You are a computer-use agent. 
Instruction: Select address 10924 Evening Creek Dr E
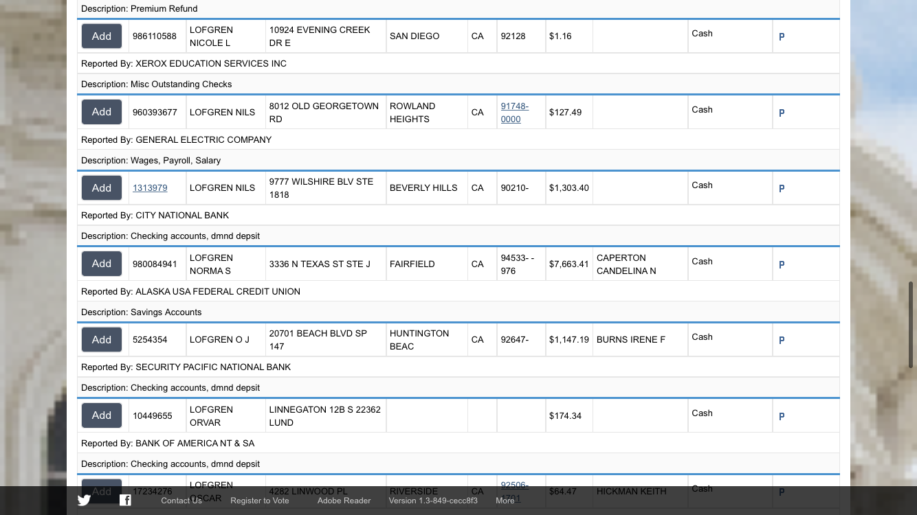pos(320,36)
